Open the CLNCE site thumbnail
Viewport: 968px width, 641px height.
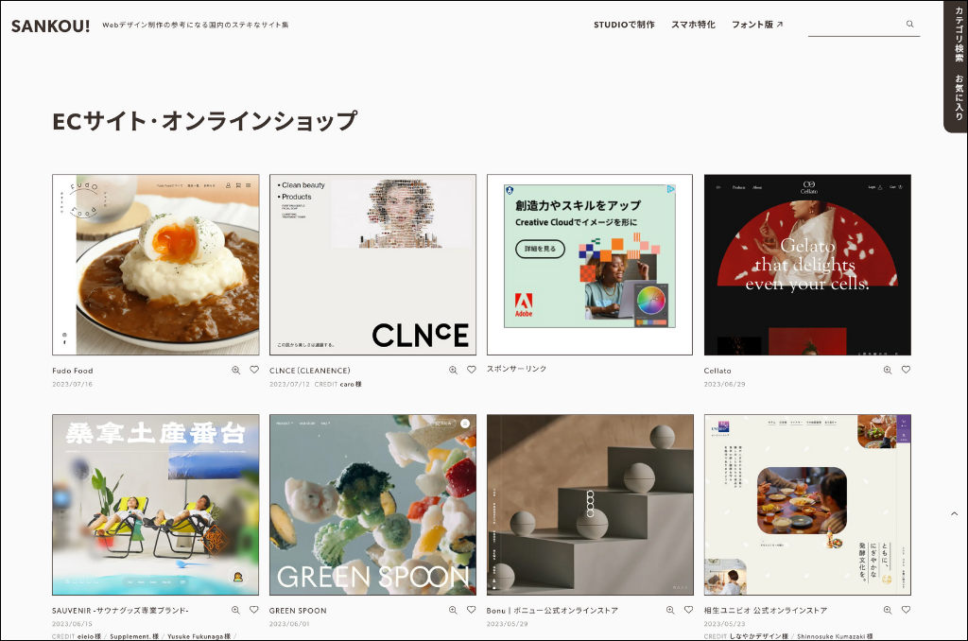372,265
